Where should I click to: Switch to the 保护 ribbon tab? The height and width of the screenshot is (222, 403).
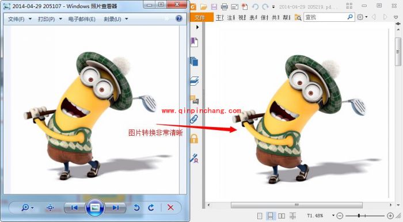pyautogui.click(x=264, y=17)
